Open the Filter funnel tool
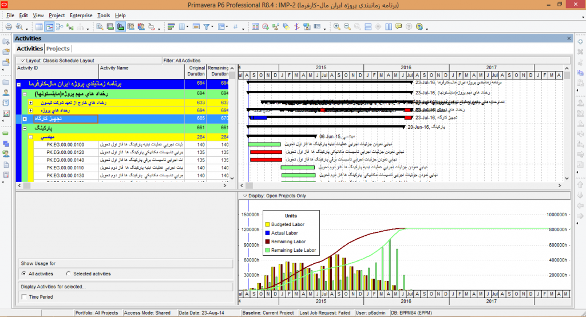 [207, 27]
